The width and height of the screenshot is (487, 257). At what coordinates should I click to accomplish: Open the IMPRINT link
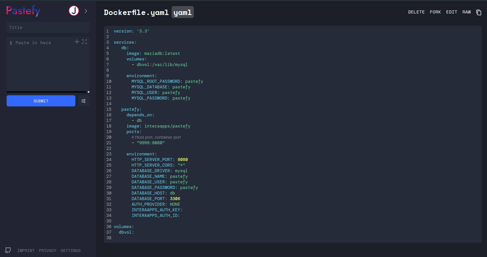[x=26, y=251]
